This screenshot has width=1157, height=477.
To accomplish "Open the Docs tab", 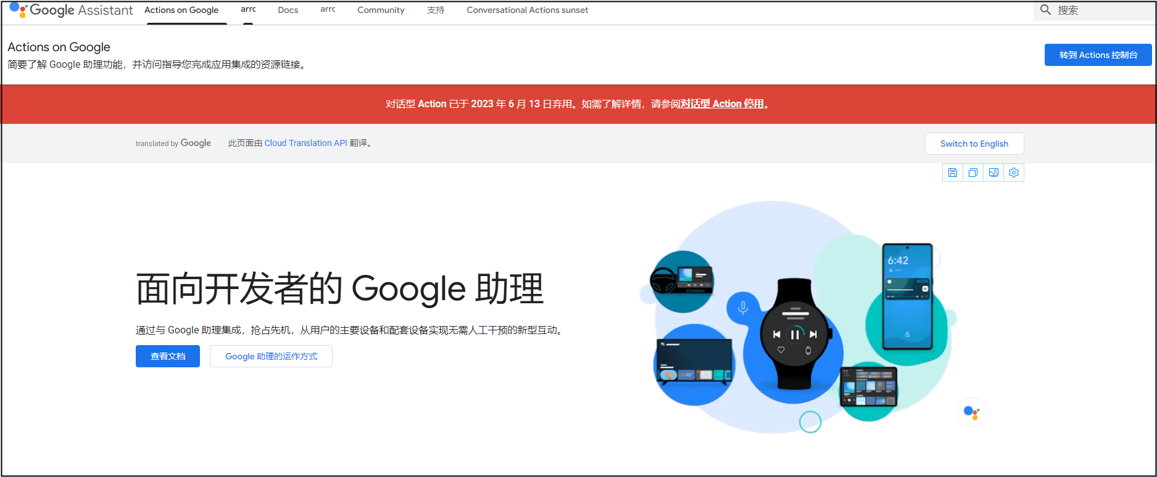I will pos(288,10).
